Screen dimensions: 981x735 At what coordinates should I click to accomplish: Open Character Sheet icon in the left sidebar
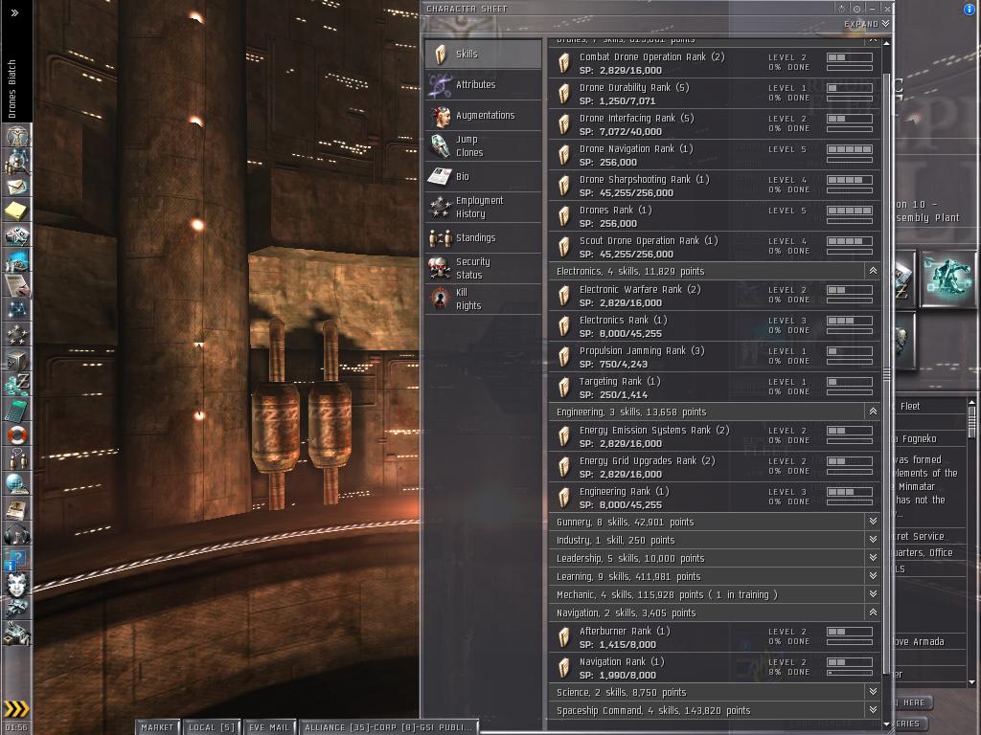tap(17, 136)
